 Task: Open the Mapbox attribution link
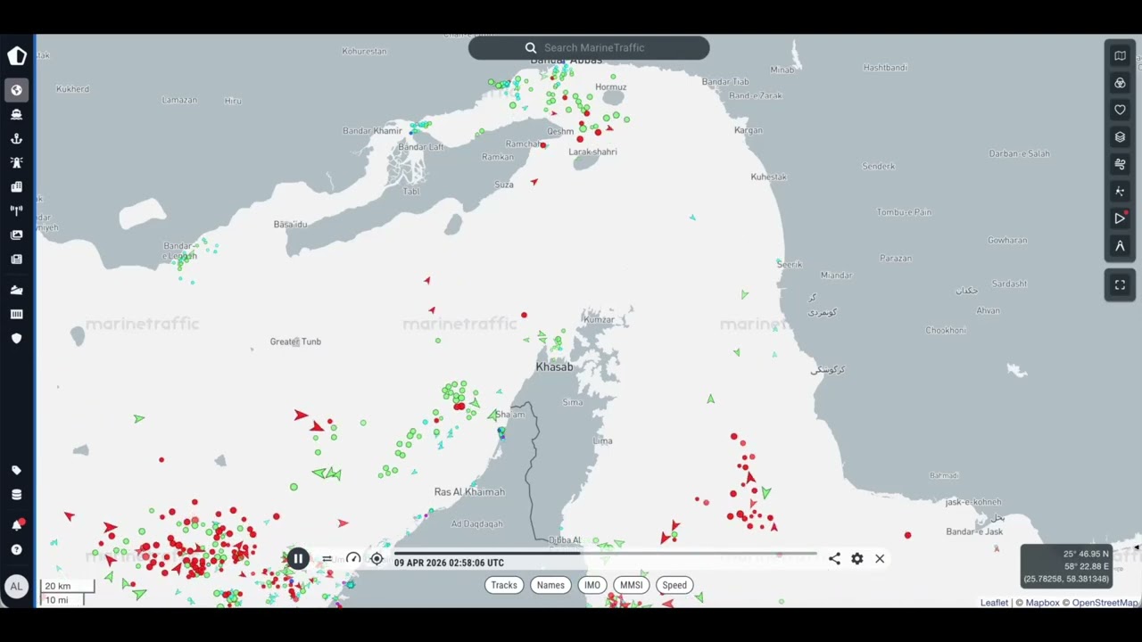pyautogui.click(x=1042, y=603)
